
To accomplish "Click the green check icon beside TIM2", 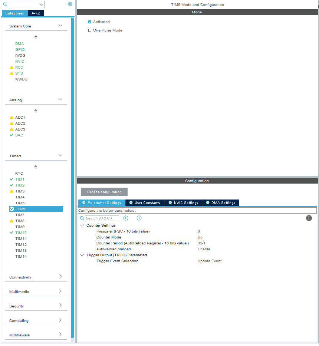I will pyautogui.click(x=11, y=185).
